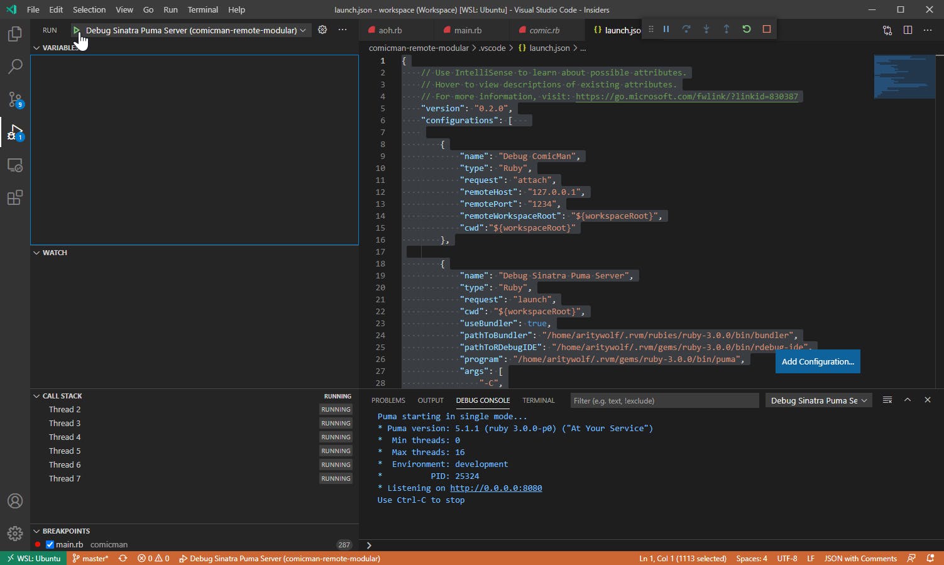Switch to the aoh.rb tab
Viewport: 944px width, 565px height.
pos(390,30)
